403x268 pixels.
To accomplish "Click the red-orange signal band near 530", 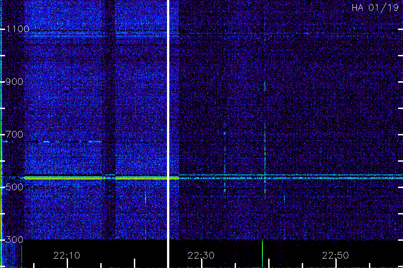I will coord(102,178).
